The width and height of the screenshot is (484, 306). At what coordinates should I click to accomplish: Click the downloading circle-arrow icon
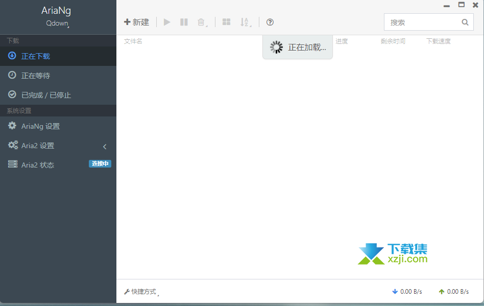coord(12,56)
